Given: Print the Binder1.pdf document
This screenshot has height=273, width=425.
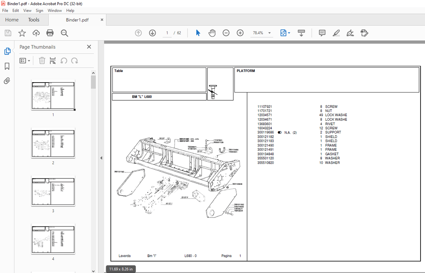Looking at the screenshot, I should (x=50, y=33).
